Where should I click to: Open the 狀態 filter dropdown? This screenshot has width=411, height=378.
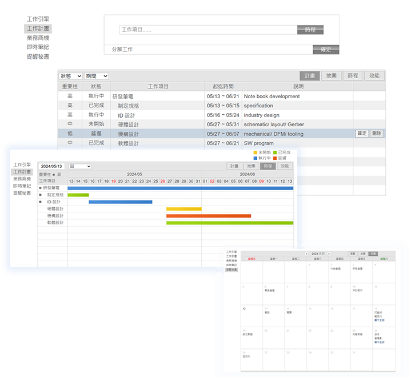(70, 76)
